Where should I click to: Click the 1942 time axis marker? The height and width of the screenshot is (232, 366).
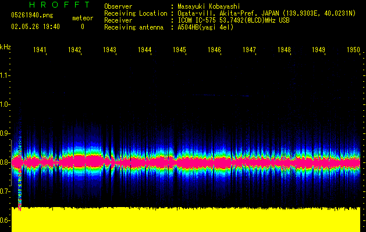[x=74, y=49]
